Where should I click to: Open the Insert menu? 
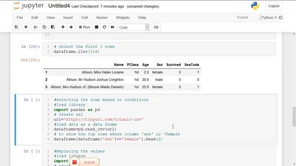(x=68, y=18)
